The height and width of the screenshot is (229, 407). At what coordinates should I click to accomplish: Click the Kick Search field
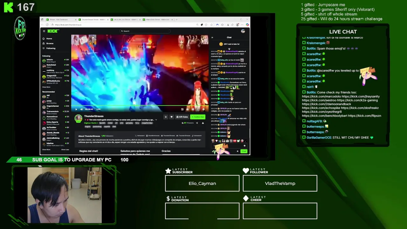tap(145, 31)
